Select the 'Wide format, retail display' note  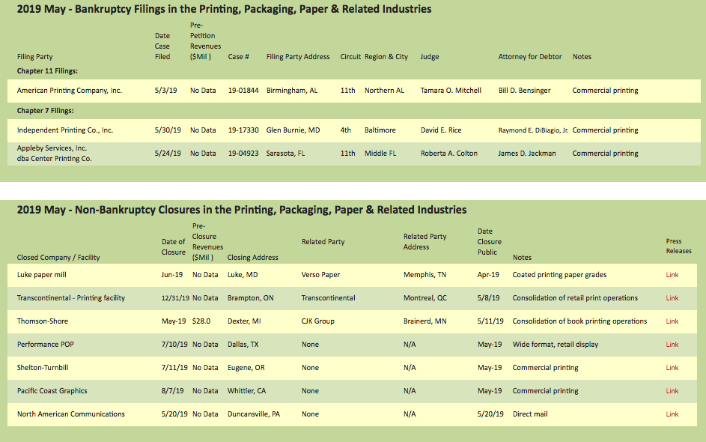pos(556,345)
